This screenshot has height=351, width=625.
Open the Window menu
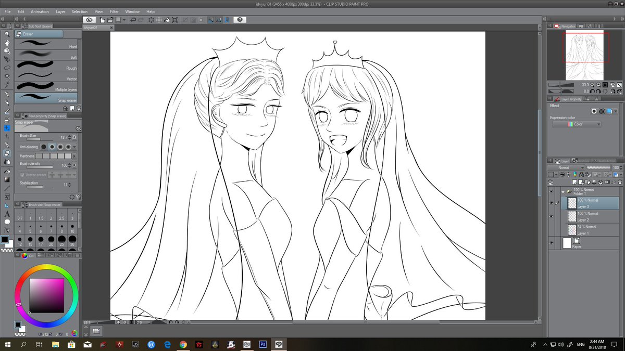pyautogui.click(x=132, y=11)
